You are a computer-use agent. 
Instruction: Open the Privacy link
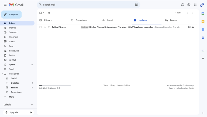point(112,85)
